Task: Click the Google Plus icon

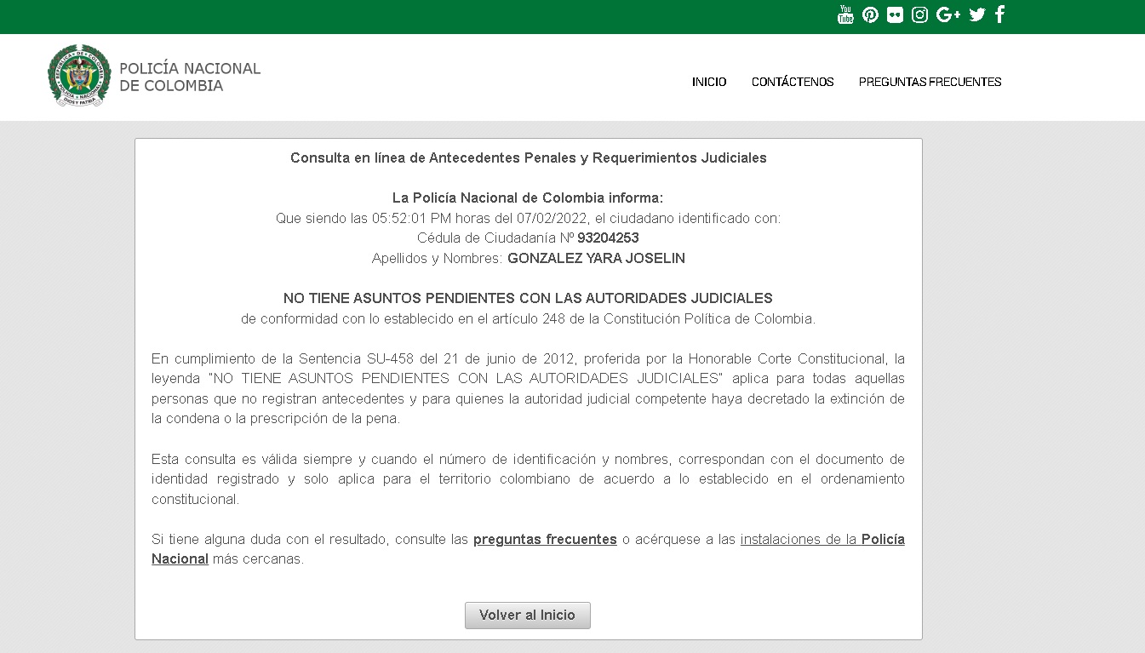Action: pyautogui.click(x=947, y=14)
